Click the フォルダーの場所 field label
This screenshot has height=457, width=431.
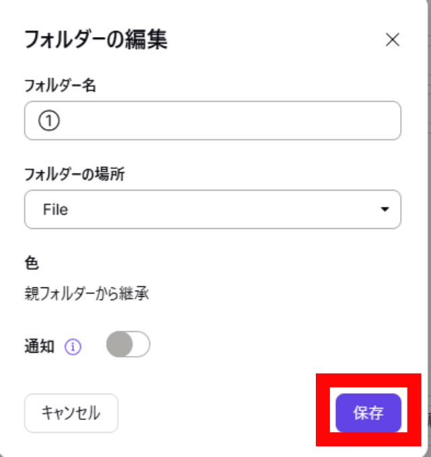(75, 174)
